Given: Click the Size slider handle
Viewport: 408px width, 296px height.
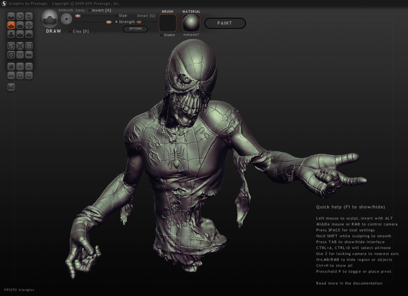Looking at the screenshot, I should click(78, 16).
